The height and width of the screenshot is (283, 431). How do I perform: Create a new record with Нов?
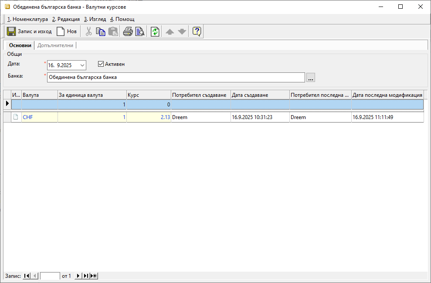[67, 31]
